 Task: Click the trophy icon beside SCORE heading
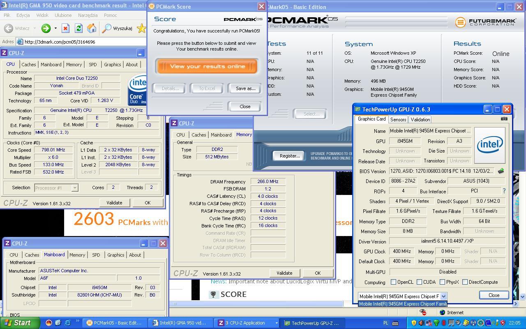pyautogui.click(x=213, y=294)
